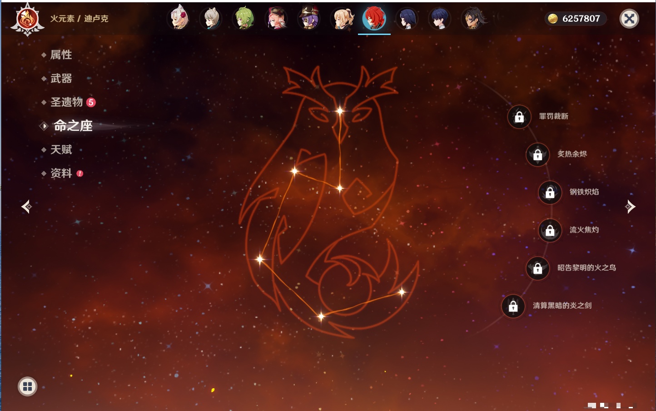
Task: Click the 昭告黎明的火之鸟 constellation label
Action: tap(586, 267)
